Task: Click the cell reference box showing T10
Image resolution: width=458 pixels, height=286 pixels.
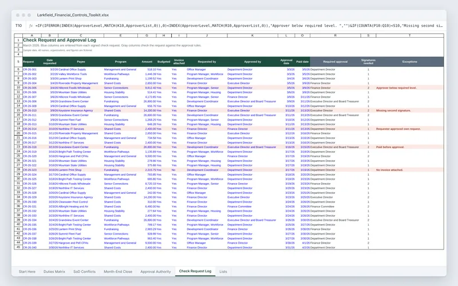Action: 19,26
